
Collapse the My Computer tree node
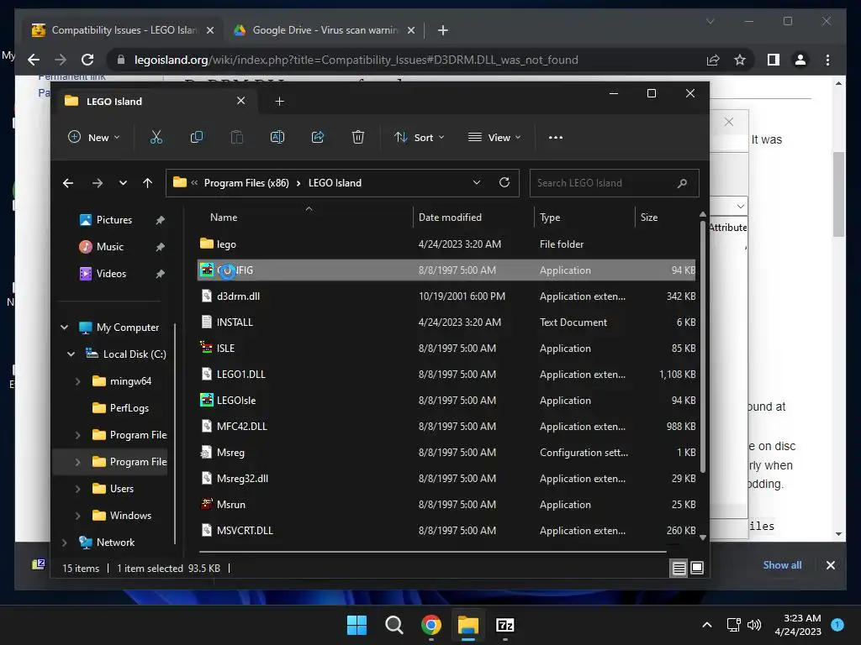tap(64, 328)
